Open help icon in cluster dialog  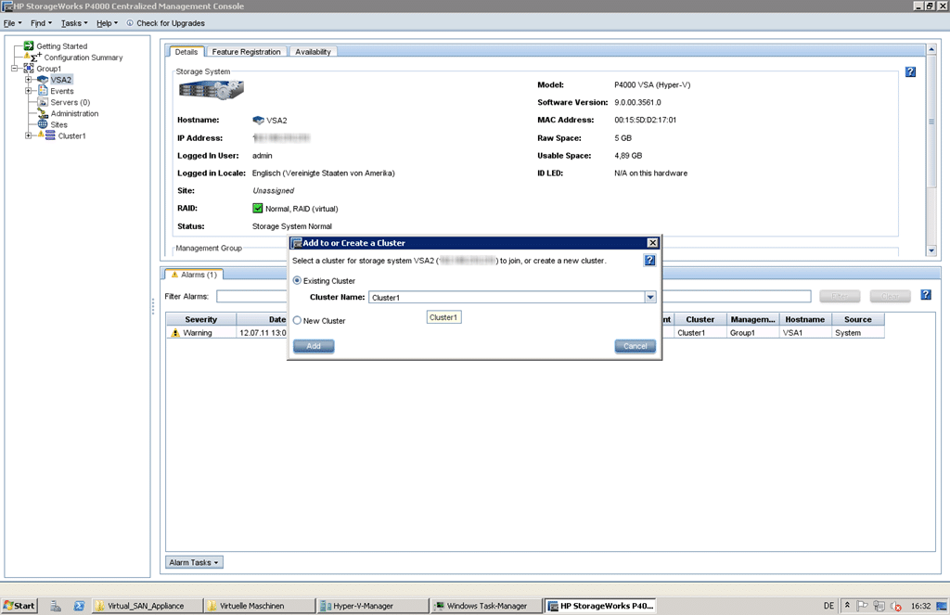tap(649, 261)
